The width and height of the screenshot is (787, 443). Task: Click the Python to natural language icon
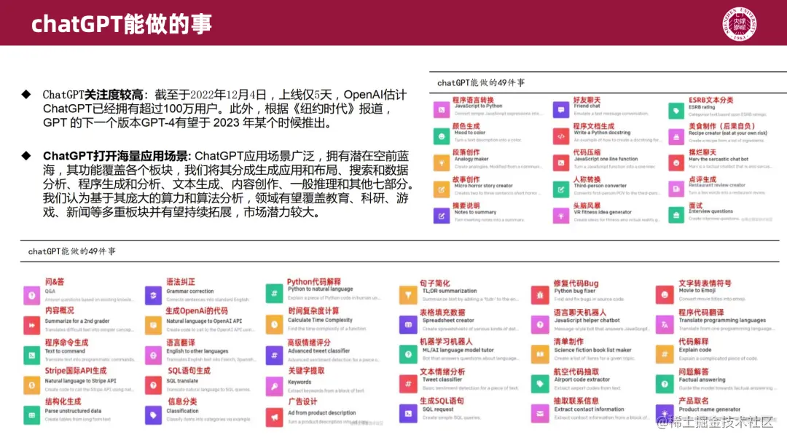coord(274,294)
